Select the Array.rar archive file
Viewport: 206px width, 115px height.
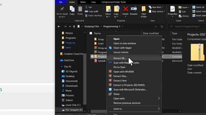pos(100,48)
